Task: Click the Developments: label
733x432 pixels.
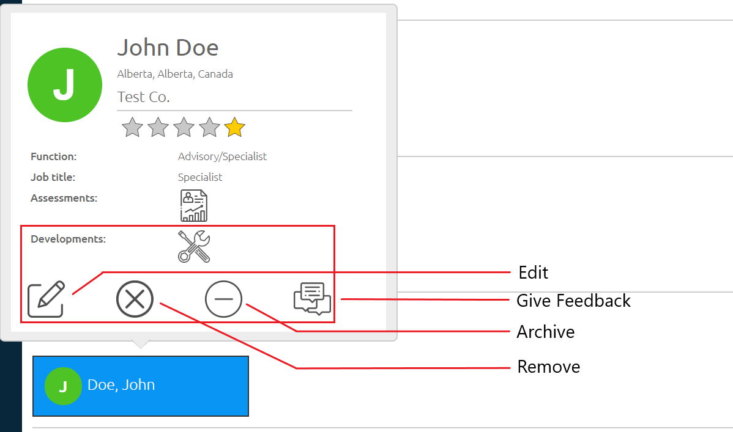Action: click(69, 239)
